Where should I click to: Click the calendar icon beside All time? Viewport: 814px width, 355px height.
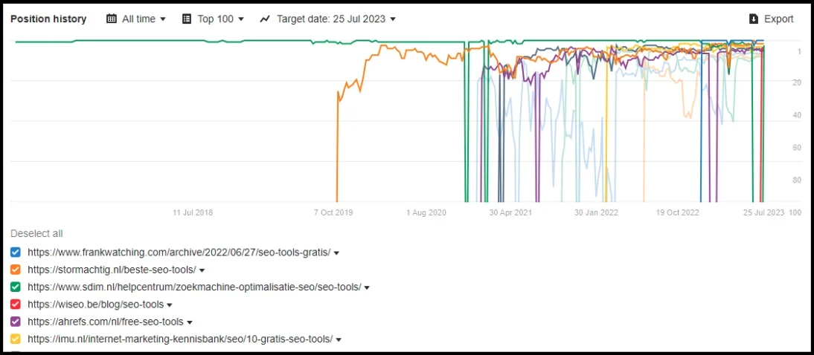click(112, 19)
